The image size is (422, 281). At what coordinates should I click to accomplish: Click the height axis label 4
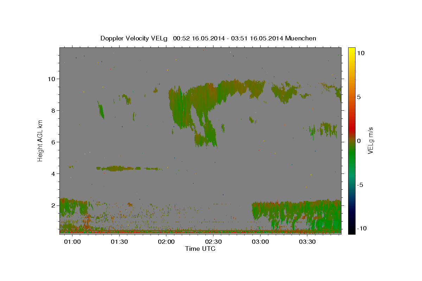pos(53,174)
